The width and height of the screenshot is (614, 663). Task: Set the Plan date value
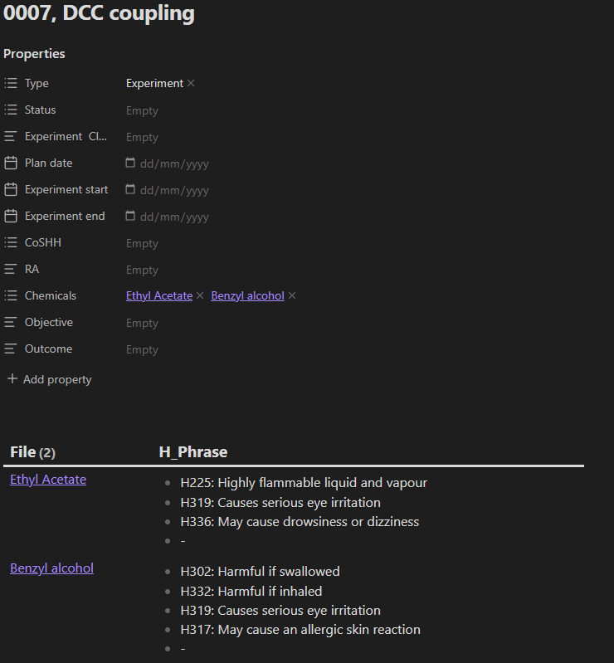tap(174, 163)
